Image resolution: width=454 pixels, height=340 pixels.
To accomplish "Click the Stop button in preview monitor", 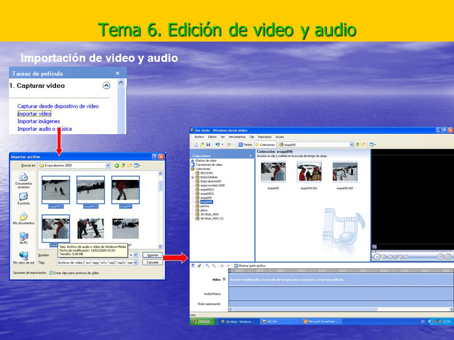I will pos(384,257).
